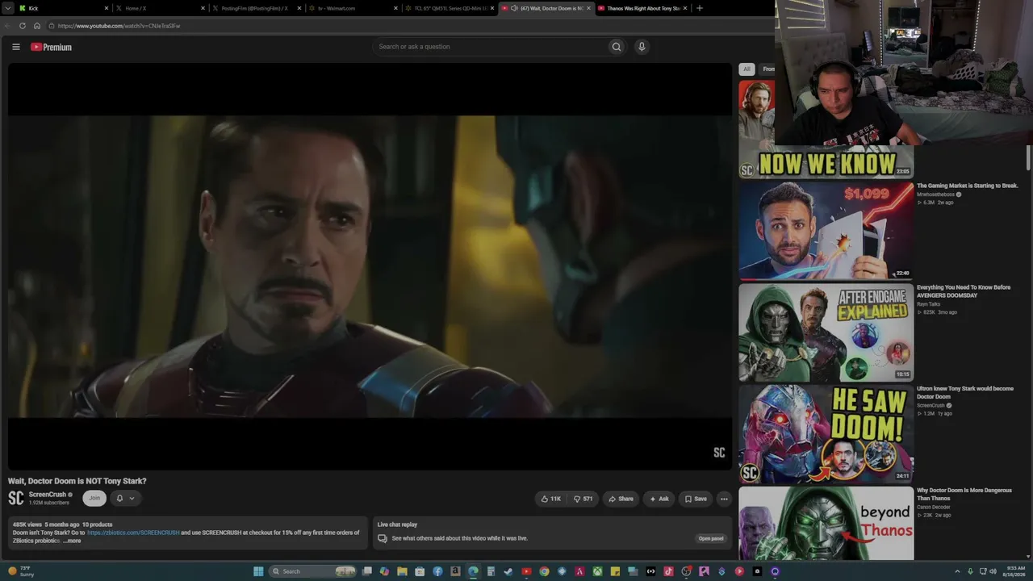Click the browser address bar URL
1033x581 pixels.
click(119, 26)
